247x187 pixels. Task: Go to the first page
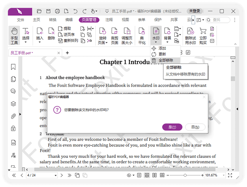(x=14, y=175)
